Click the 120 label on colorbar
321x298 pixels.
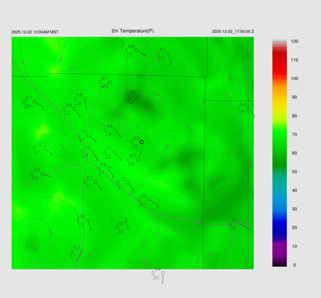294,41
